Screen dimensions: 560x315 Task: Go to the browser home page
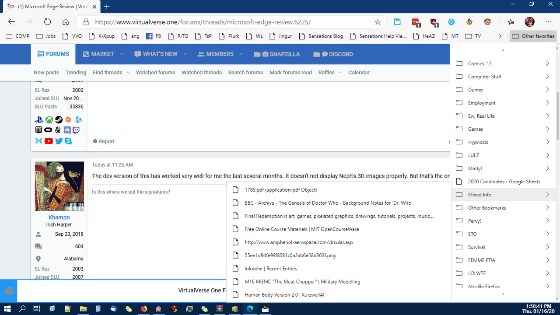point(65,22)
